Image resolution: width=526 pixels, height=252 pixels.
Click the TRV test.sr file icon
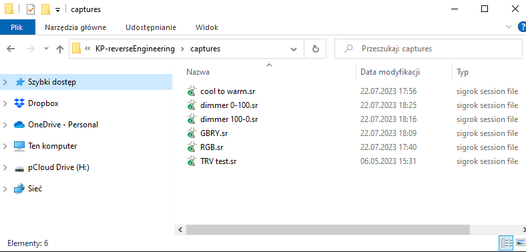191,161
